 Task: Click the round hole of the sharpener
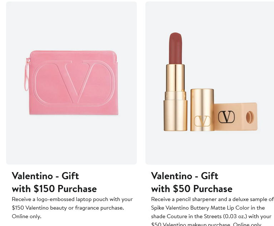tap(250, 117)
